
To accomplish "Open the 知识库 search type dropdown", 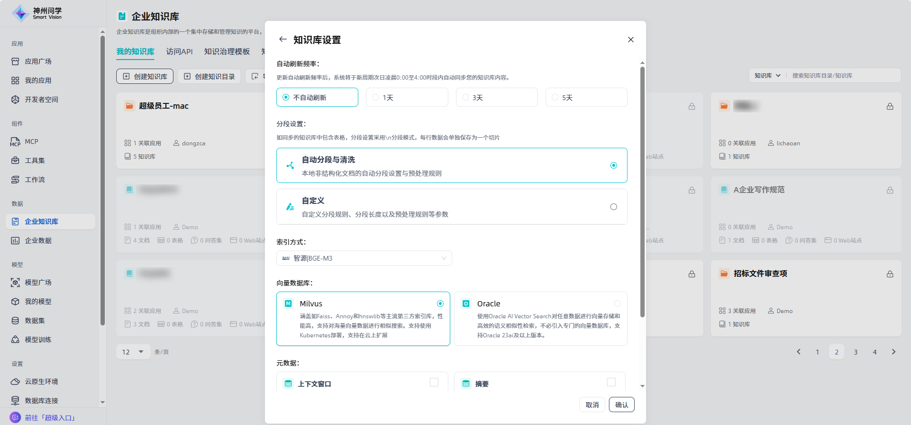I will click(x=767, y=75).
